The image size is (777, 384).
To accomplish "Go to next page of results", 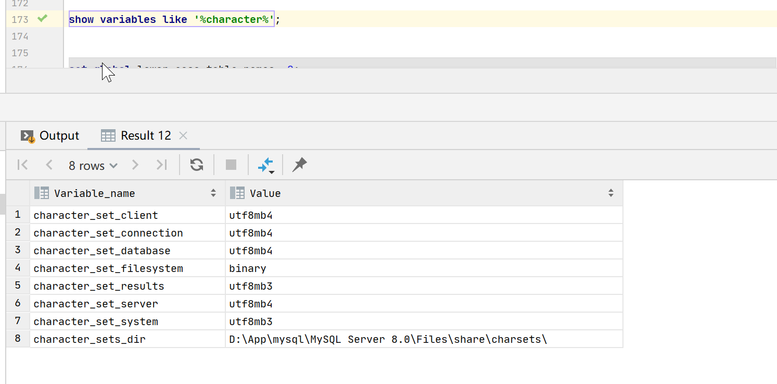I will 135,165.
